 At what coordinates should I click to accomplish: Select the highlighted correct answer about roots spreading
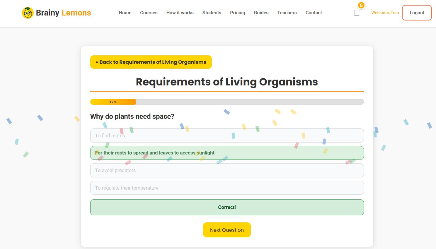(x=227, y=153)
